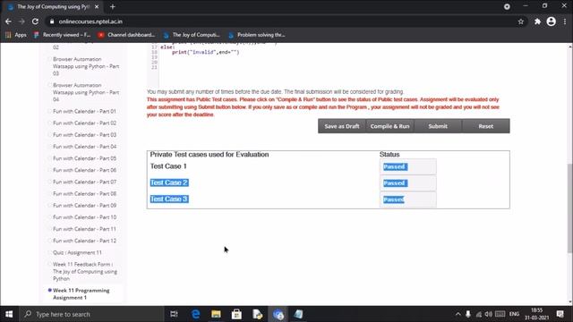Open Week 11 Programming Assignment 1

tap(81, 294)
